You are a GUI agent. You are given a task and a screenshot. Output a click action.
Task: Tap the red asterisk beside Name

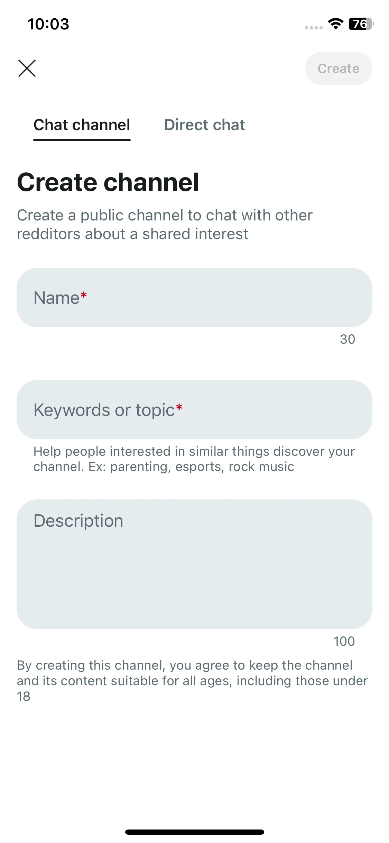point(84,295)
